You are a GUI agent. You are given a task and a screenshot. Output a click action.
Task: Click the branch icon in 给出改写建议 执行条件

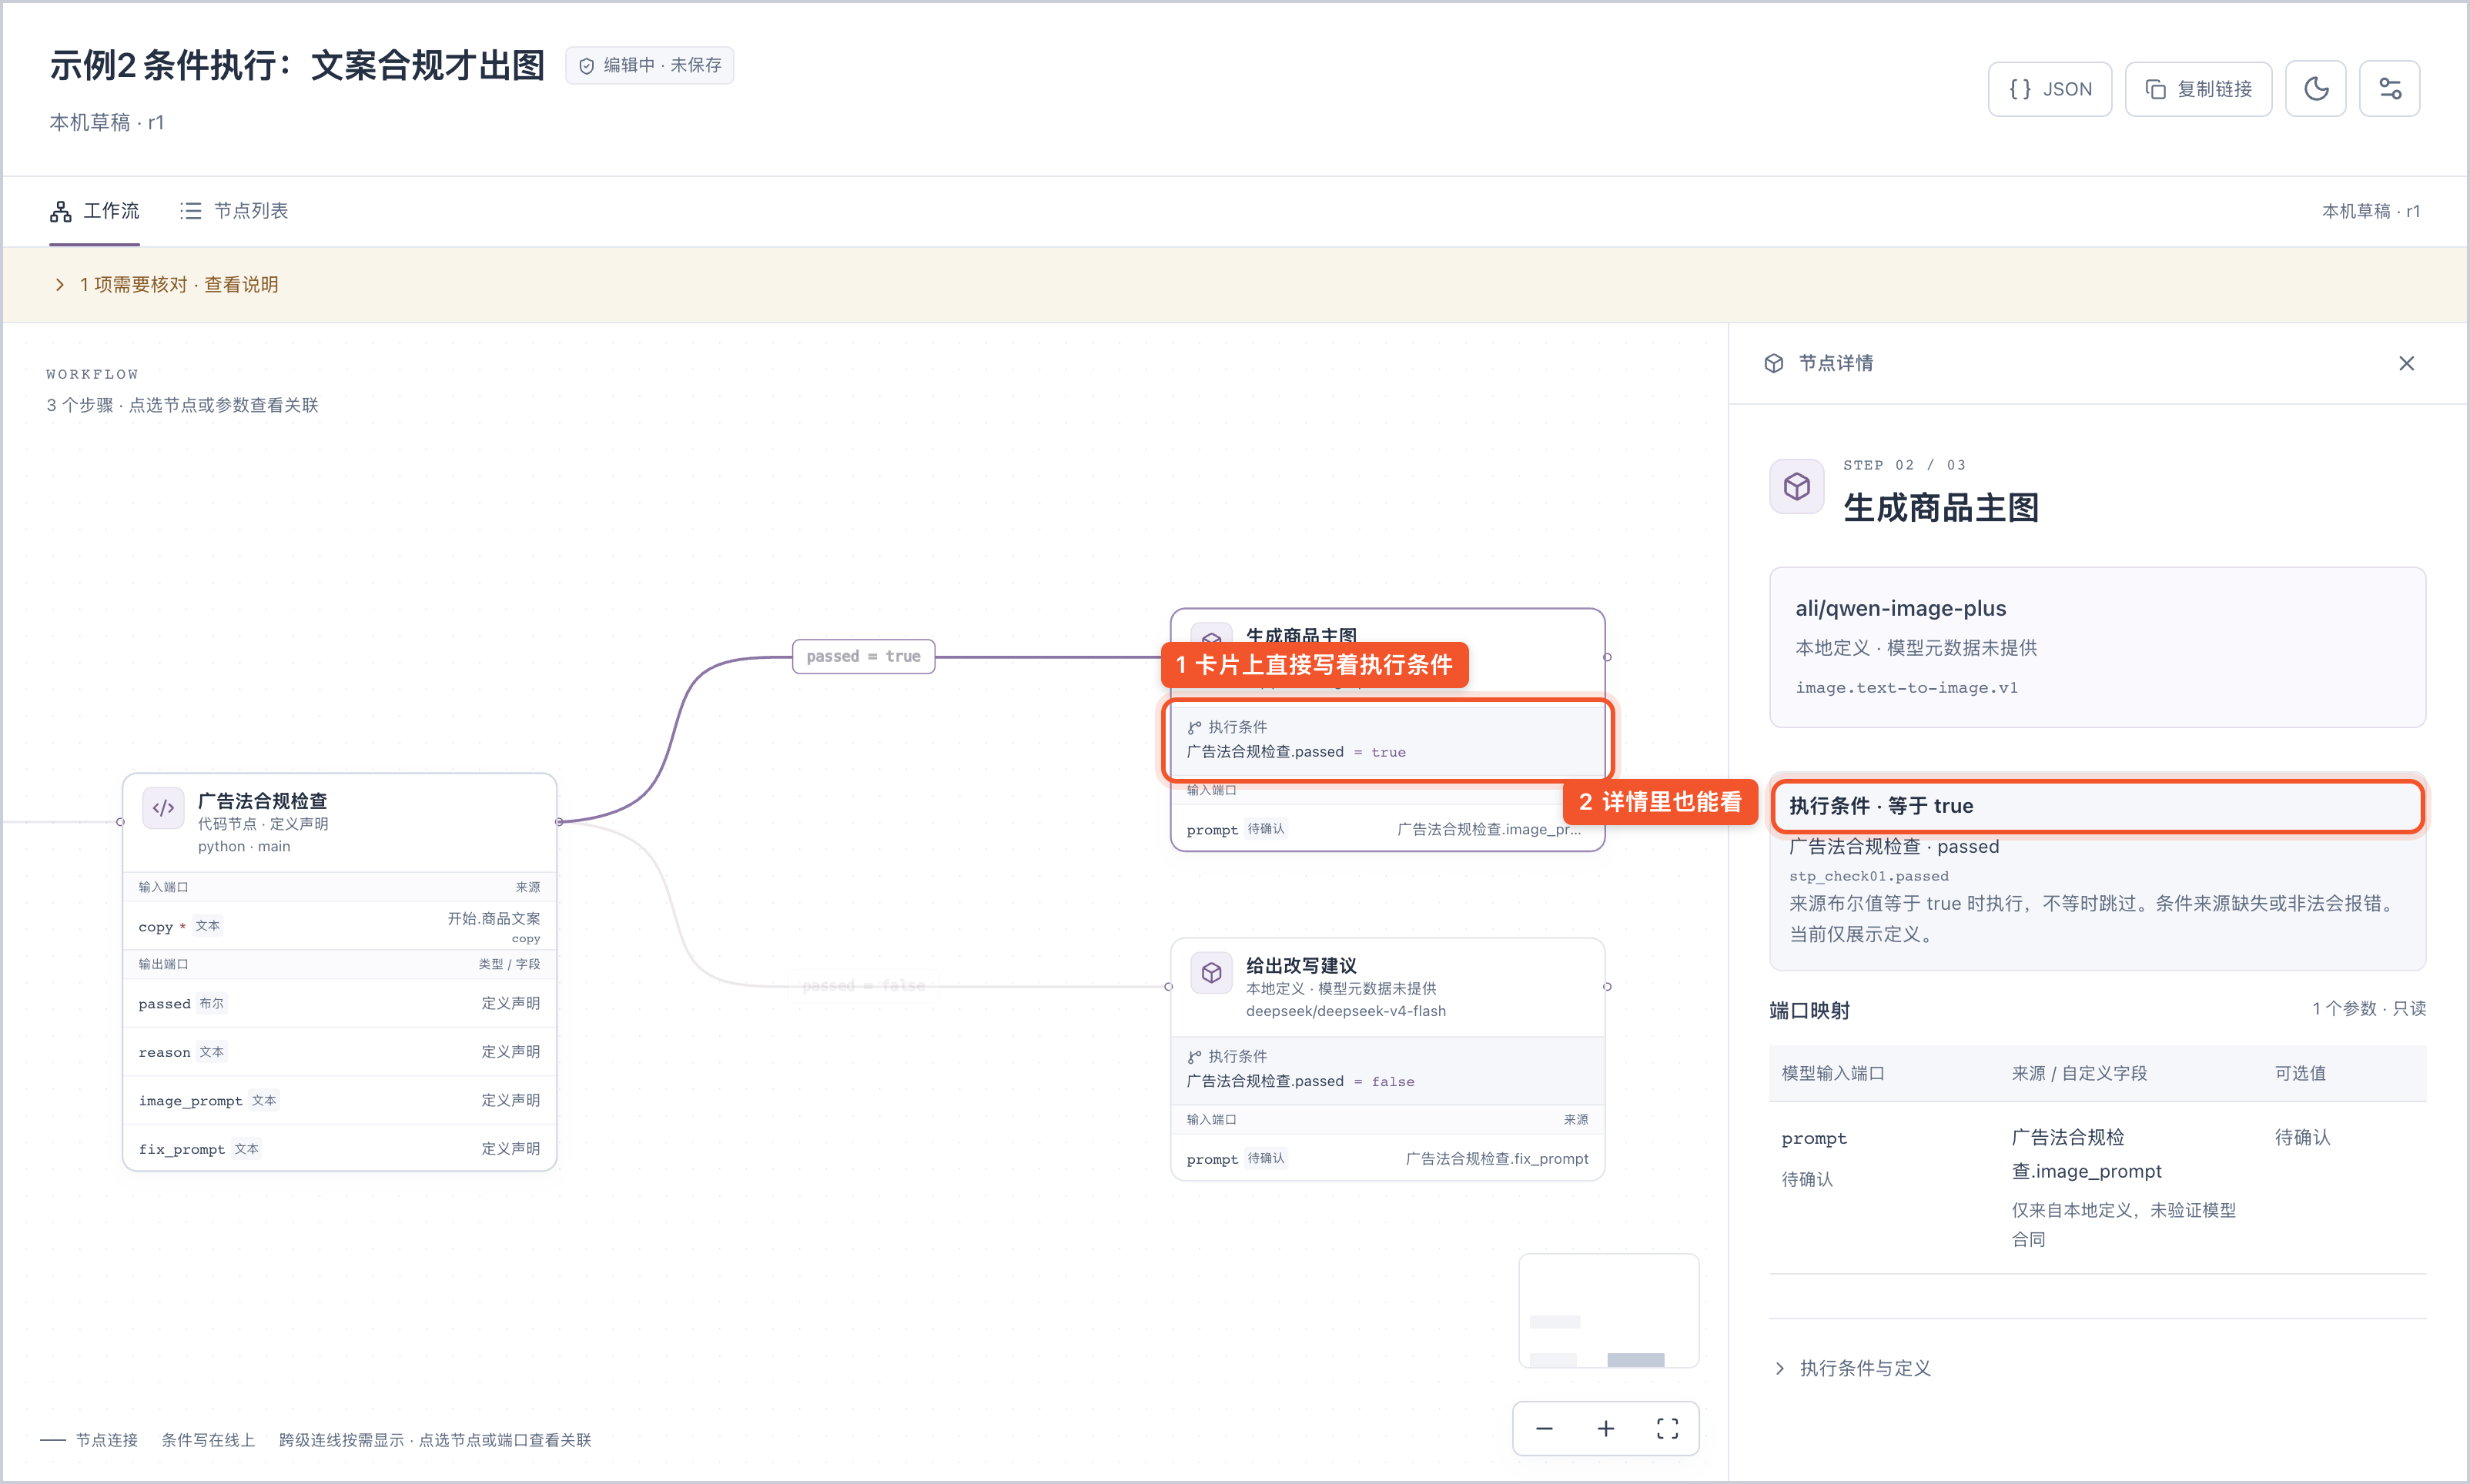(x=1194, y=1057)
